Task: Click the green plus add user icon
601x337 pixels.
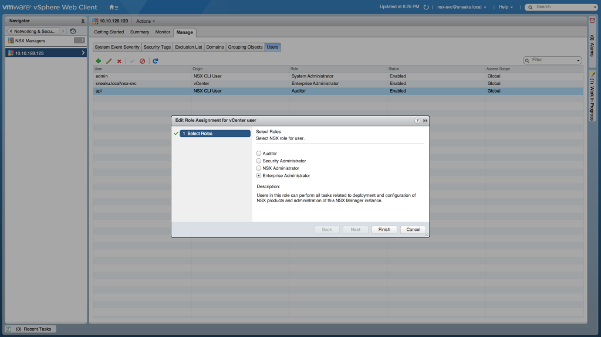Action: pos(99,61)
